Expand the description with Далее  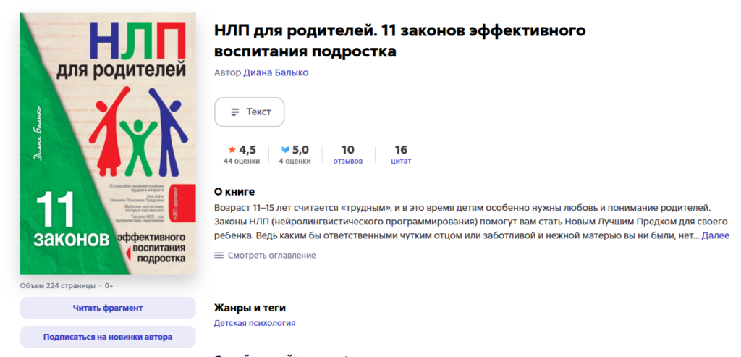(715, 235)
